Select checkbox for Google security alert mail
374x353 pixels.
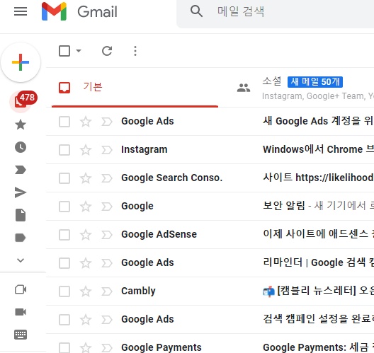[64, 207]
